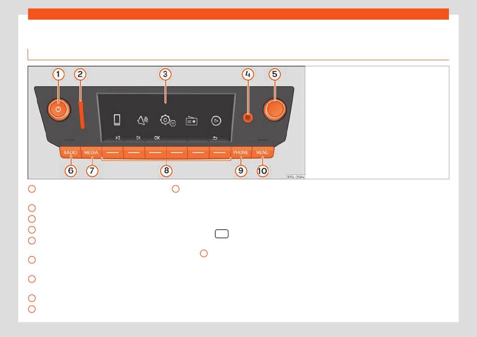Push the MEDIA button
Screen dimensions: 477x337
click(x=91, y=152)
